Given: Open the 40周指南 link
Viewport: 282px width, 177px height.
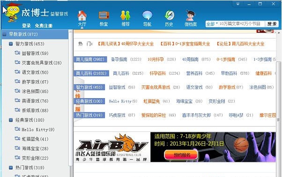Looking at the screenshot, I should [190, 59].
